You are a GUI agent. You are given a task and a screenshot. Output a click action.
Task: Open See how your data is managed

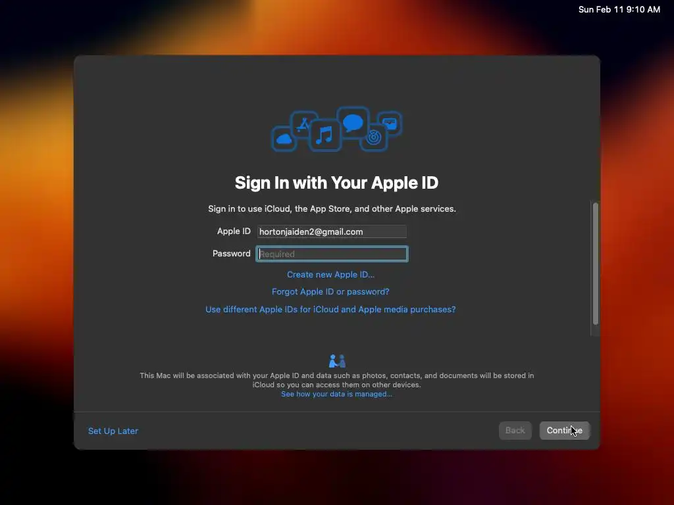[x=336, y=394]
